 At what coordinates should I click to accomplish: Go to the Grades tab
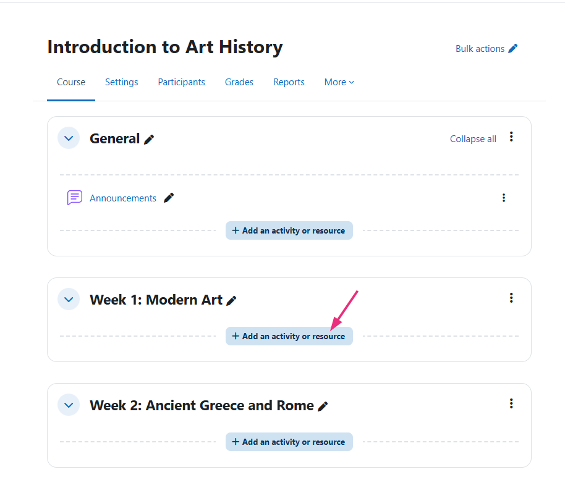[x=239, y=82]
